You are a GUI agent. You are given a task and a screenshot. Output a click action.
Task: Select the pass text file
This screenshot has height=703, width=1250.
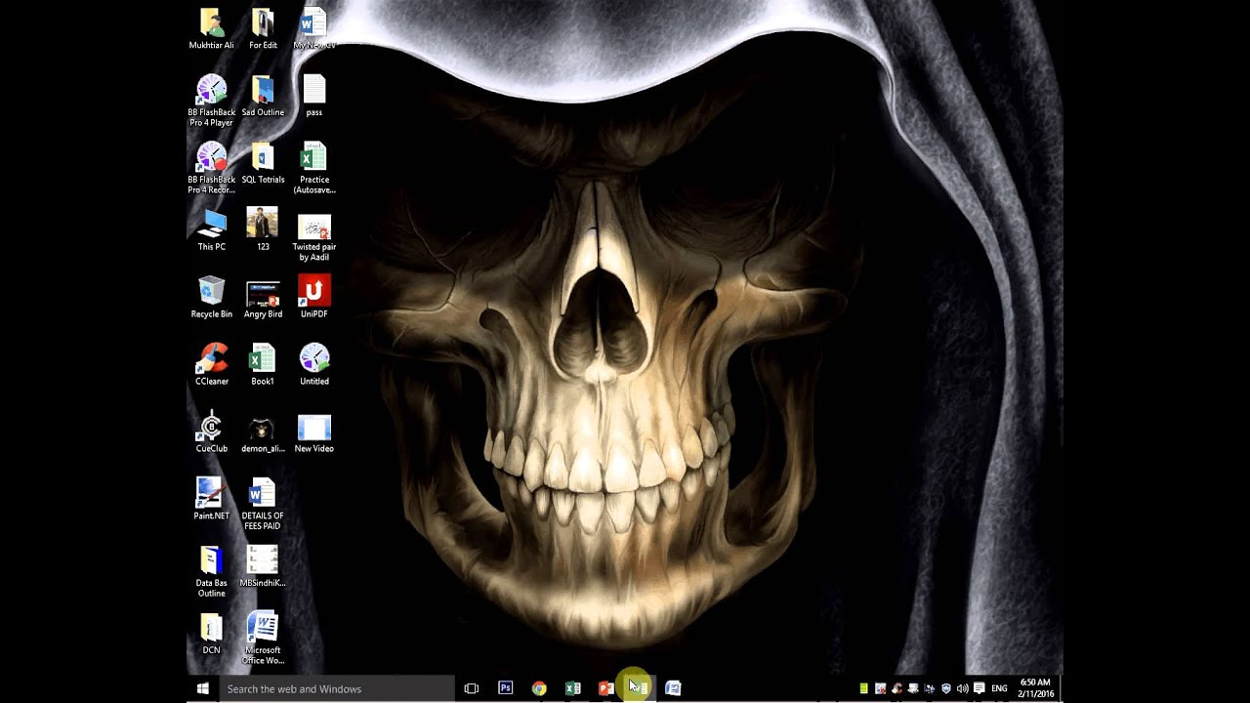pyautogui.click(x=313, y=96)
